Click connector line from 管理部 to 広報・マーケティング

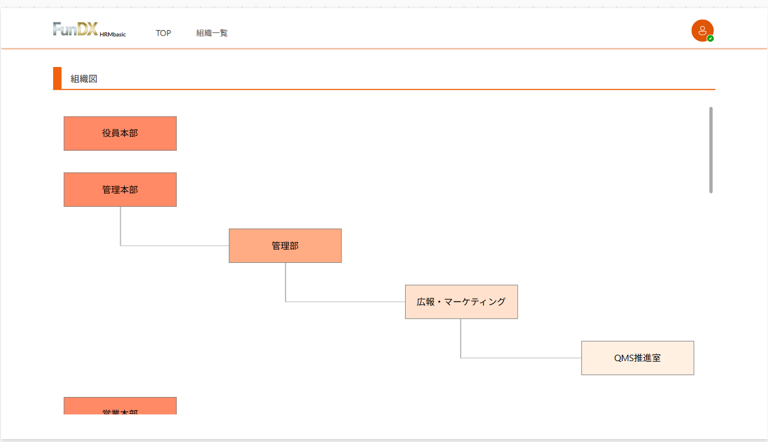pos(347,302)
